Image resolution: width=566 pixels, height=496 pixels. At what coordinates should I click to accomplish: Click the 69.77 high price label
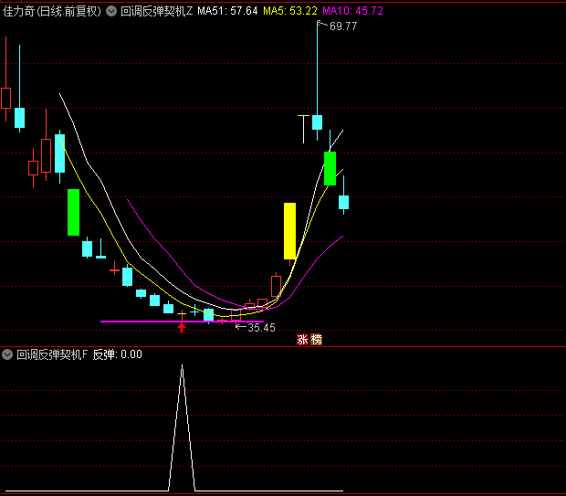(x=343, y=26)
